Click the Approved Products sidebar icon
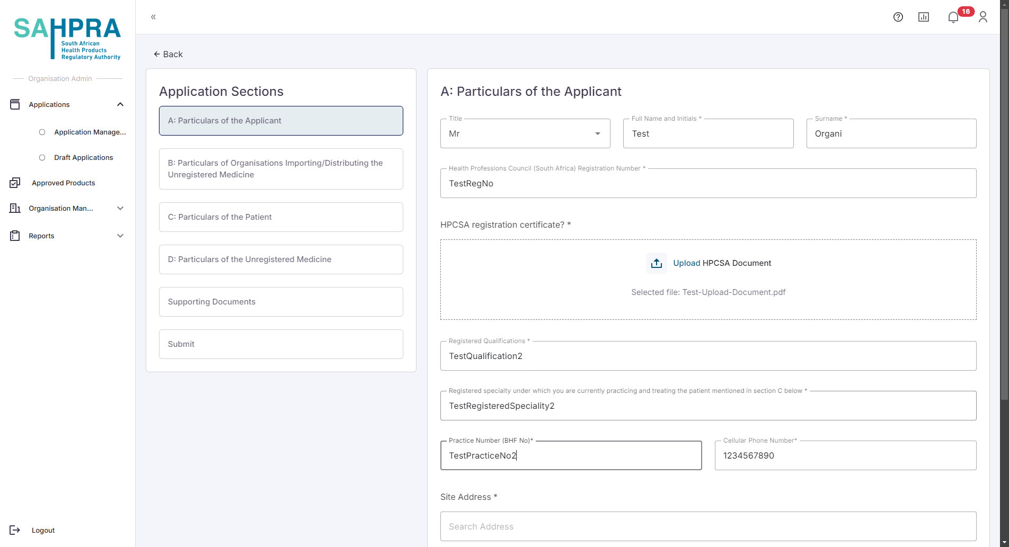1009x547 pixels. coord(15,183)
